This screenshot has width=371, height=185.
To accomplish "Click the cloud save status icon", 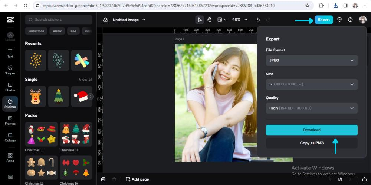I will point(105,20).
